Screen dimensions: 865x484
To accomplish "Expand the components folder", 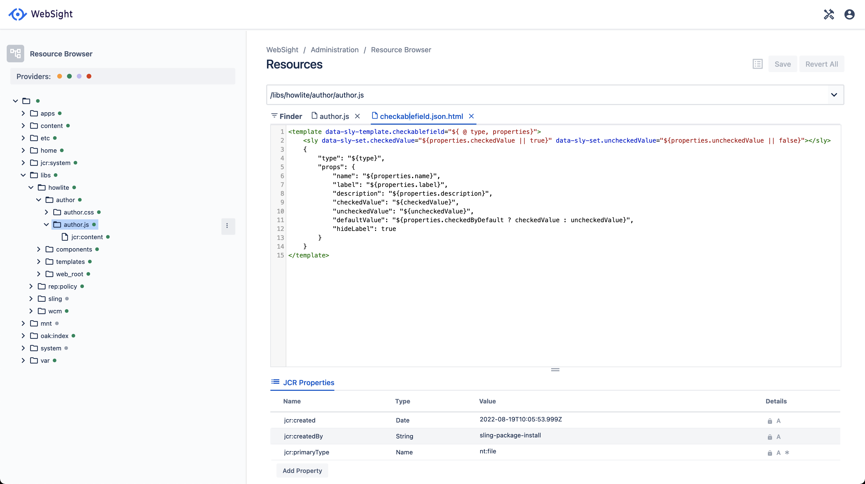I will 39,249.
